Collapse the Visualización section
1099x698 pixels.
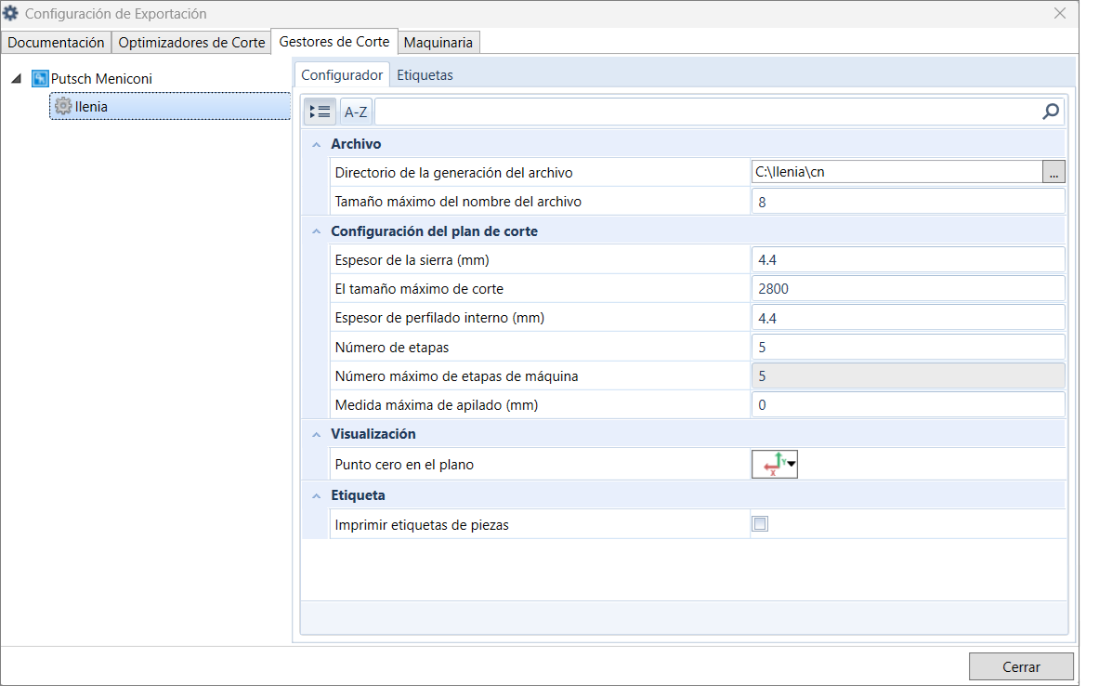[317, 434]
